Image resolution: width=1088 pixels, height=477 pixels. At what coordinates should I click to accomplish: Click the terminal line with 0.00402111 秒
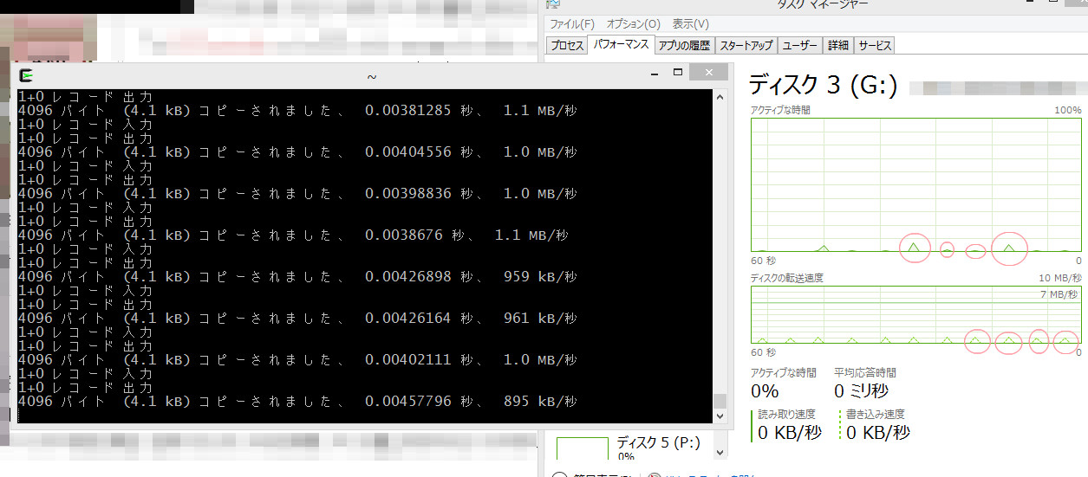pos(297,360)
